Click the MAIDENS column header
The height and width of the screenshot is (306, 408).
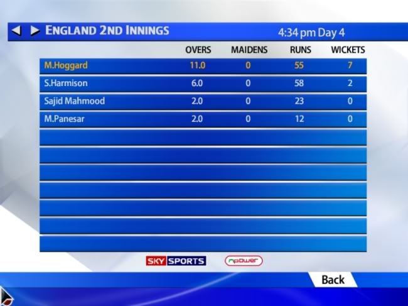click(x=249, y=50)
